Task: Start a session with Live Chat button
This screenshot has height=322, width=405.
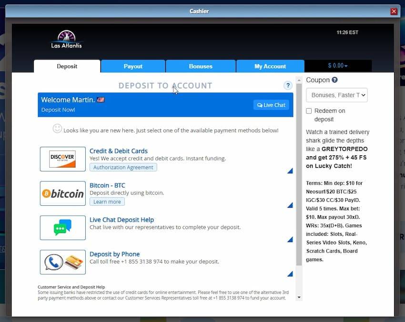Action: click(271, 105)
